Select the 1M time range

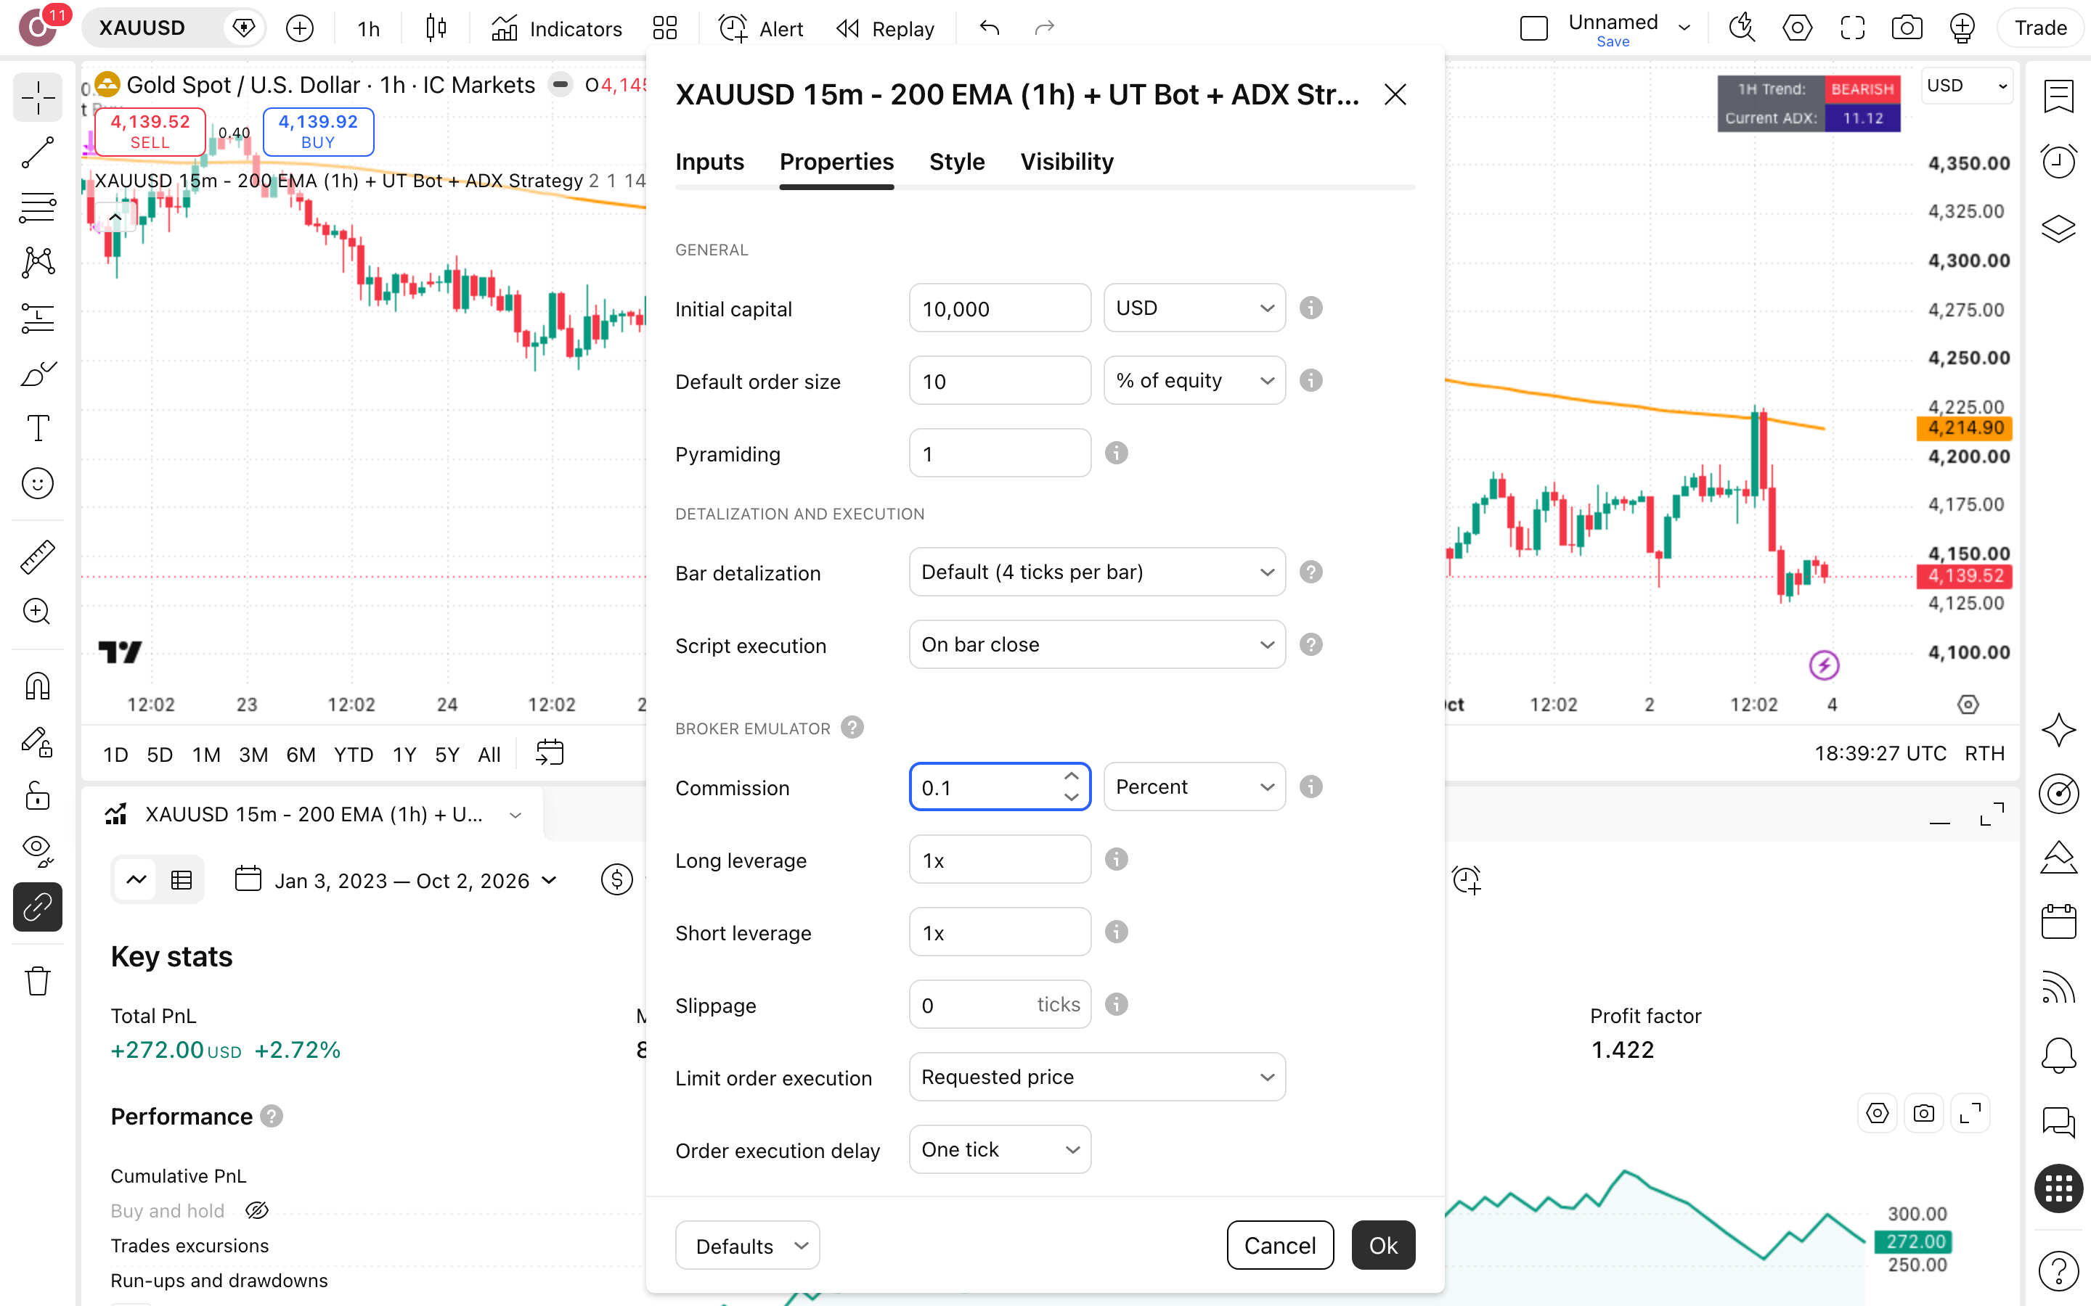[205, 755]
